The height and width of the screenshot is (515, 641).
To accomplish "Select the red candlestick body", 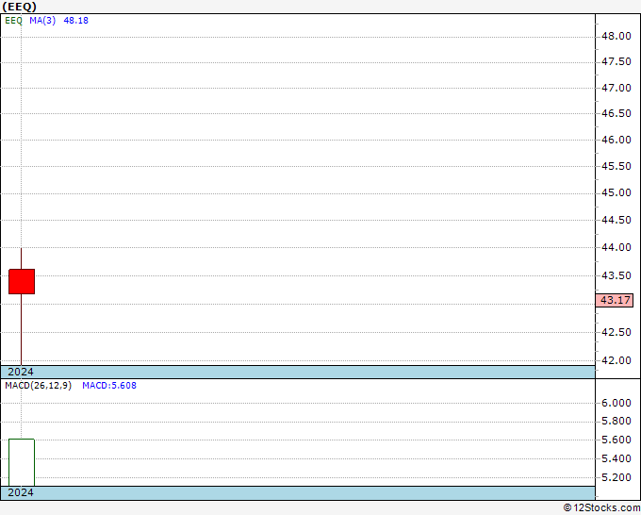I will tap(22, 281).
